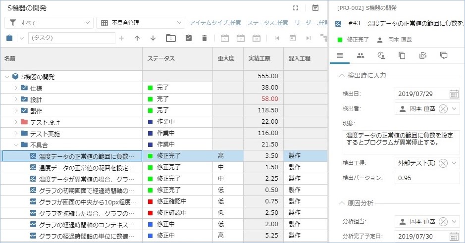Click the trash delete icon in toolbar

coord(205,38)
